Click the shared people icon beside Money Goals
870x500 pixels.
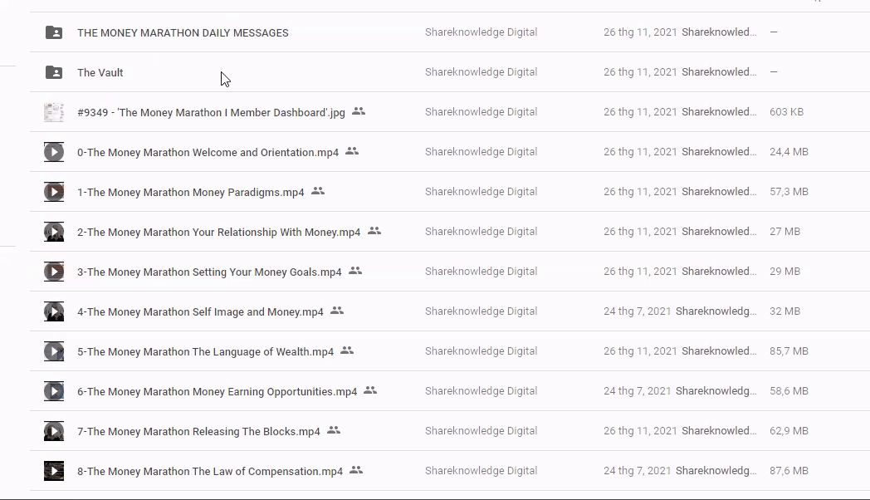click(355, 271)
